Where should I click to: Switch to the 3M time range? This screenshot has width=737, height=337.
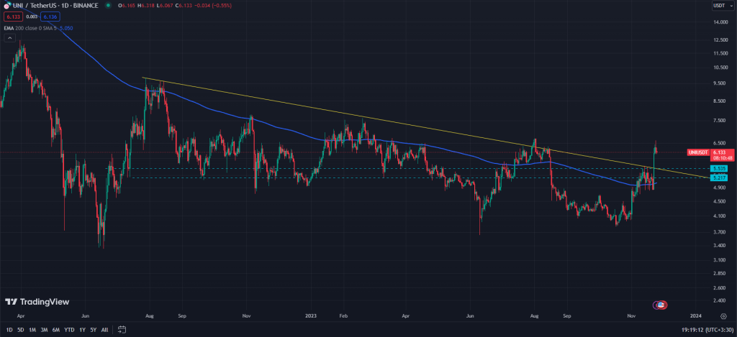tap(44, 330)
